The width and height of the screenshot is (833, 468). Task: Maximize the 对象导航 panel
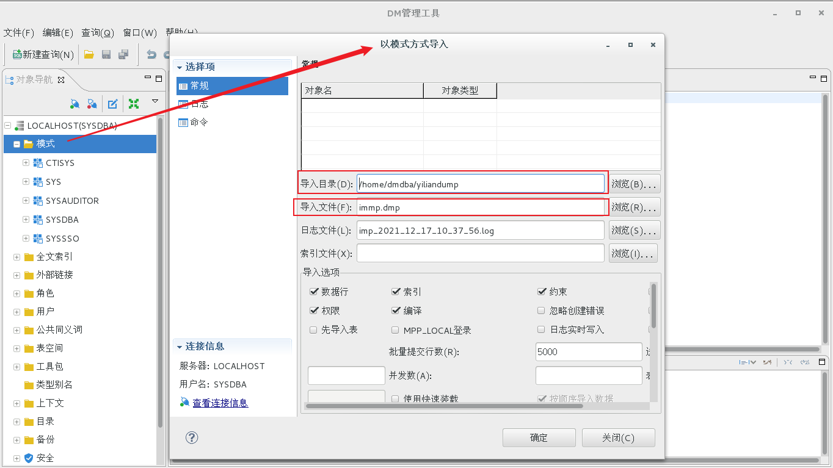point(159,78)
